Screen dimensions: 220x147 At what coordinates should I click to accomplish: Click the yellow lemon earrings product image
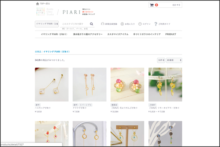pyautogui.click(x=165, y=85)
